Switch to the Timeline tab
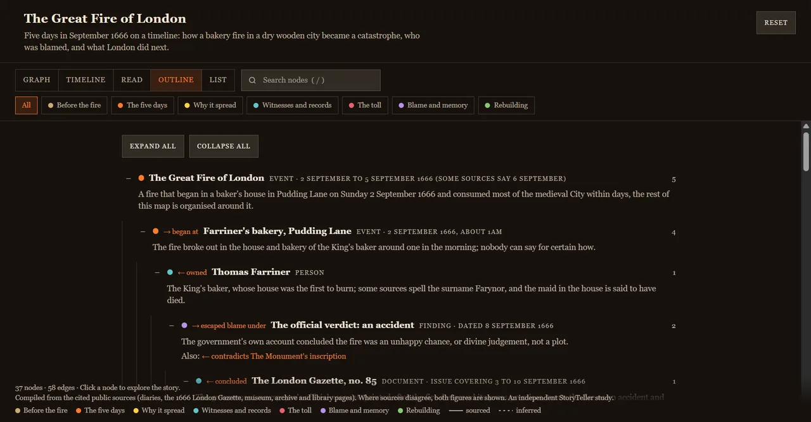The height and width of the screenshot is (422, 811). 86,80
